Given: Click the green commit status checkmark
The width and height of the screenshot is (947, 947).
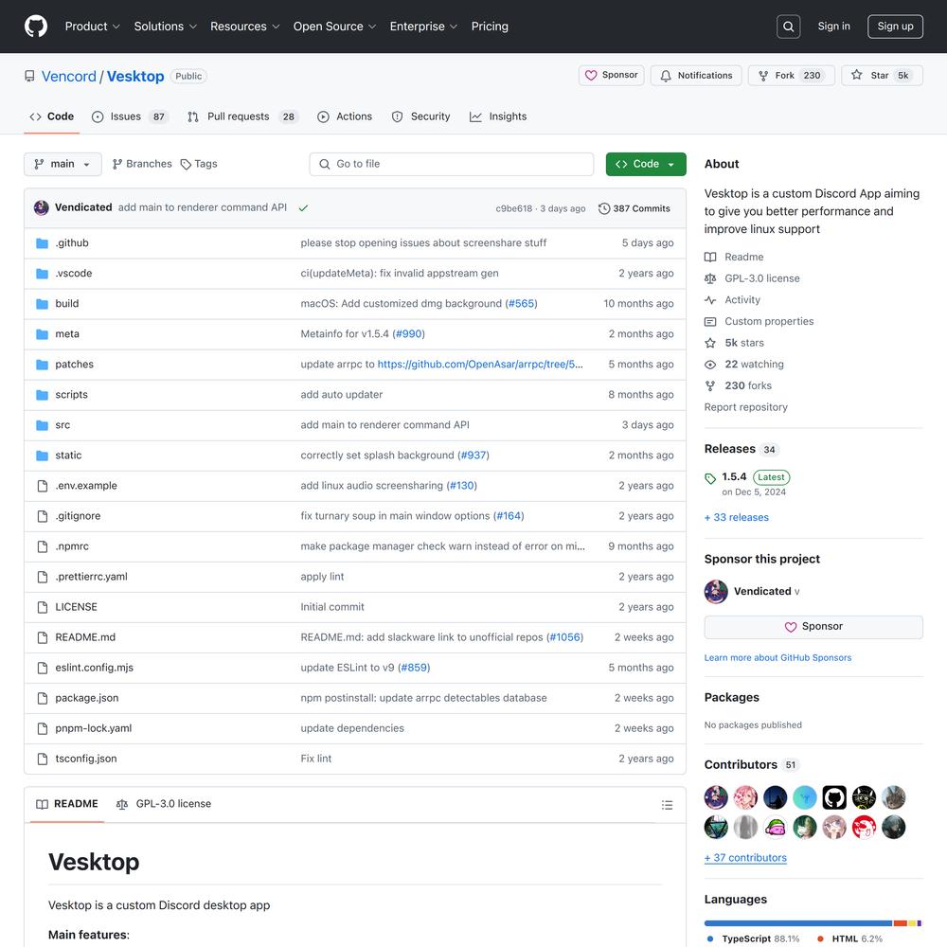Looking at the screenshot, I should tap(303, 207).
